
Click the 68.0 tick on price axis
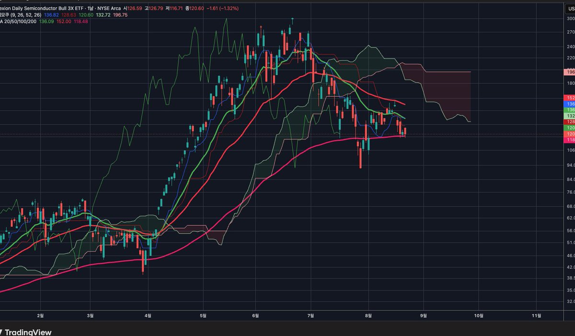[x=571, y=207]
